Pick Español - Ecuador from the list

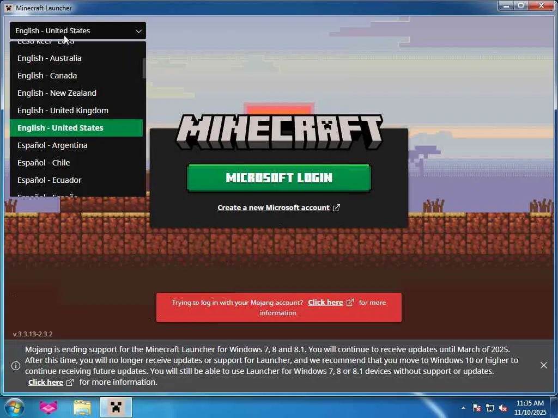(76, 180)
